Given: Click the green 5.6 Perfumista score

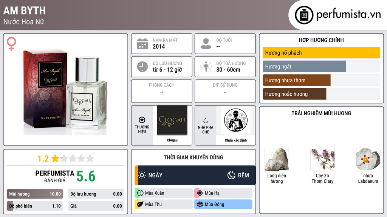Looking at the screenshot, I should 86,176.
